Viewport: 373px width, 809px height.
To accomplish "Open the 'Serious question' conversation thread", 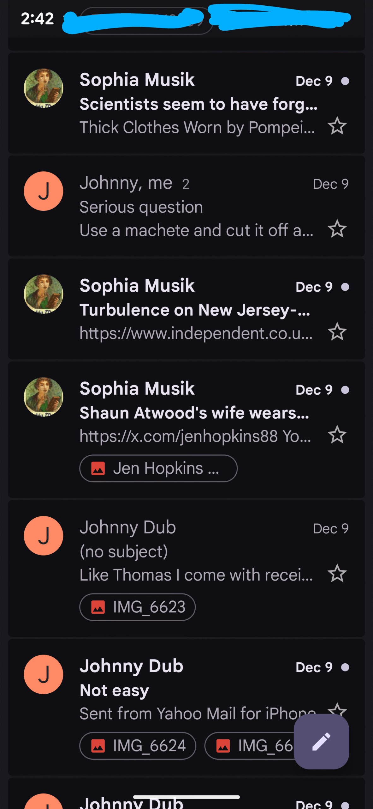I will coord(189,207).
